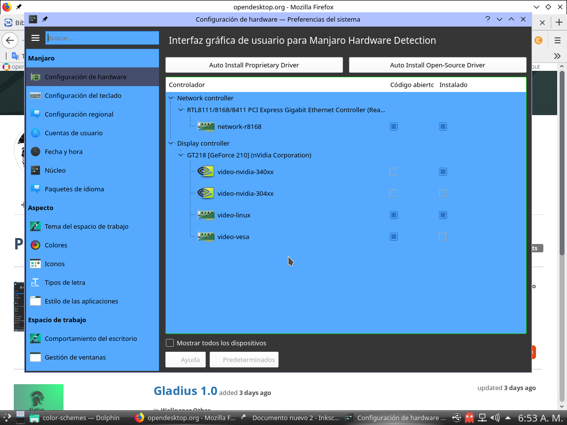Open the application launcher in taskbar
This screenshot has height=425, width=567.
[x=7, y=418]
